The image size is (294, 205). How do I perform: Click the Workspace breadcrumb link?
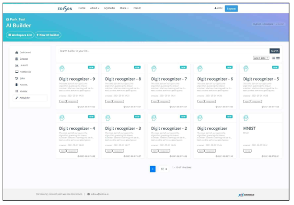[268, 24]
